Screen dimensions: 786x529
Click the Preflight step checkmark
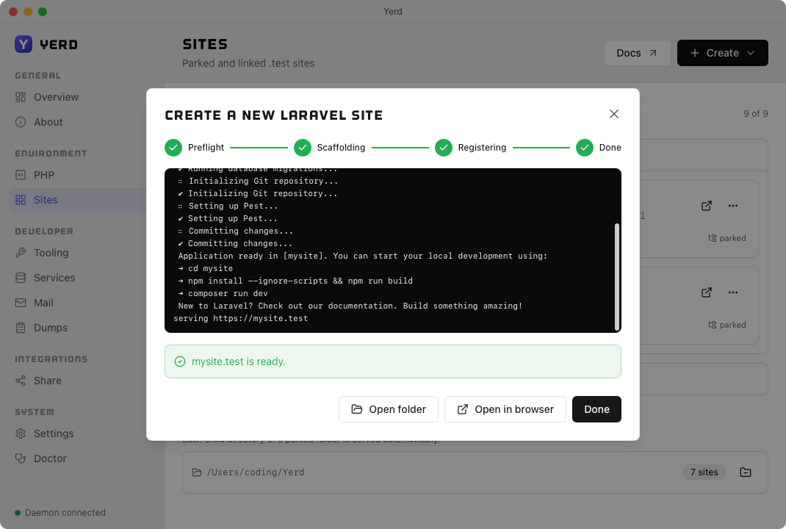click(173, 148)
